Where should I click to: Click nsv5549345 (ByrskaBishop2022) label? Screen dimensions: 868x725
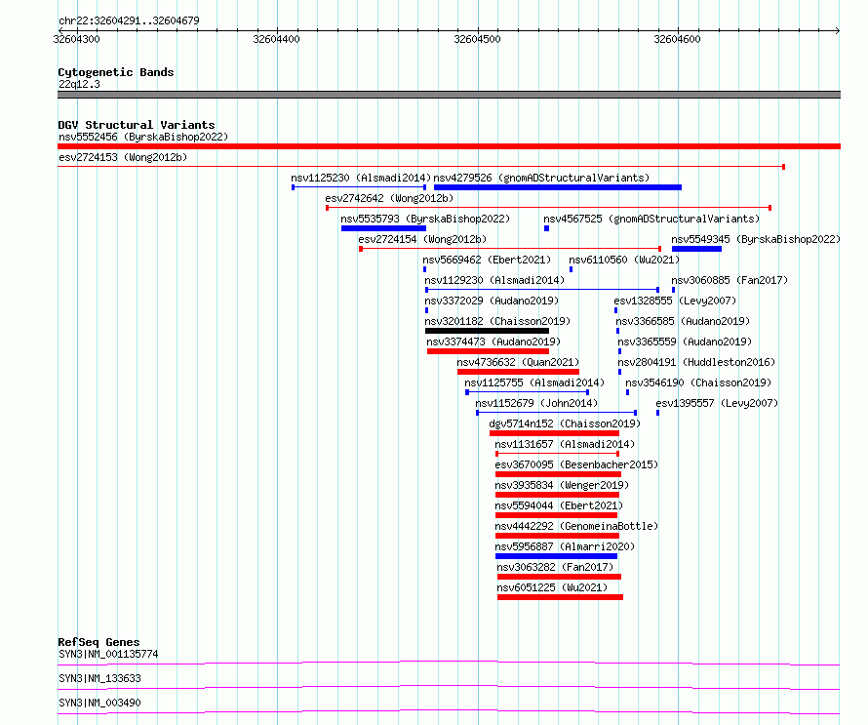click(756, 239)
